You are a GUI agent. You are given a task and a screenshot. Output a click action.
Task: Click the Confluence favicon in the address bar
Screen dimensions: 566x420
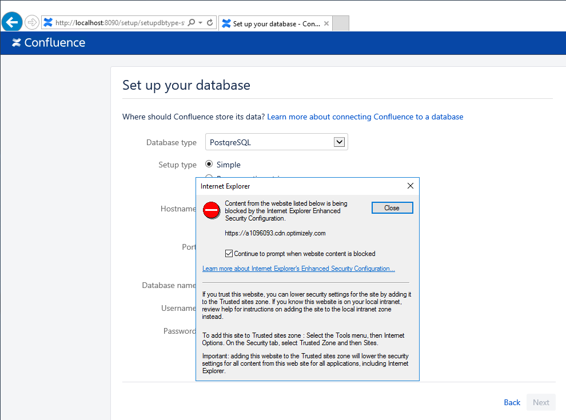(x=48, y=23)
